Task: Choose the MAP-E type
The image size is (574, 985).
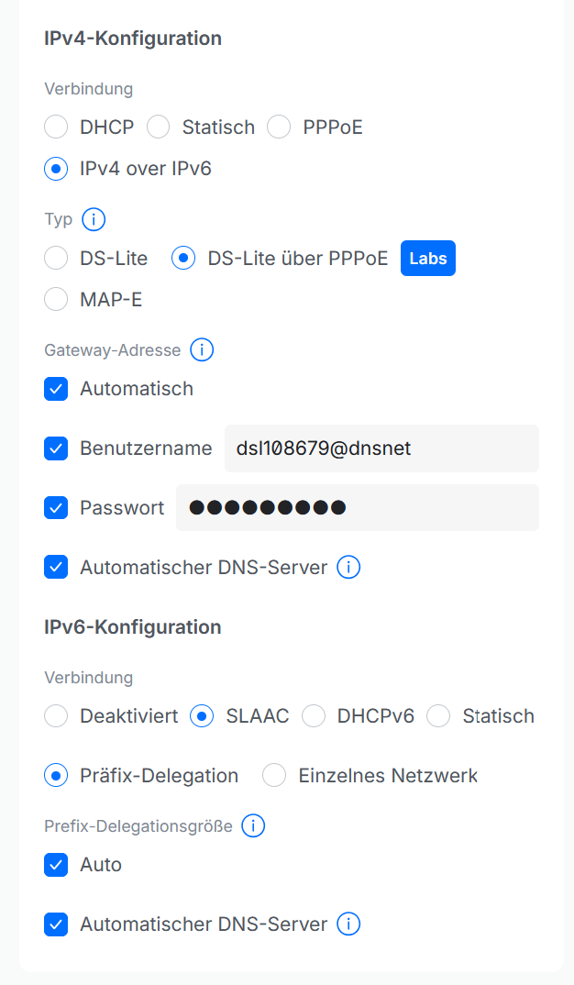Action: coord(56,300)
